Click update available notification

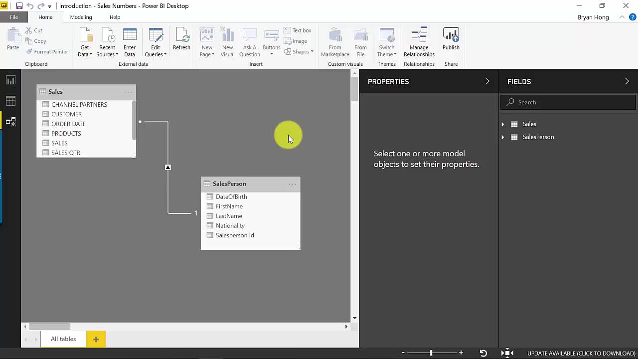click(581, 354)
